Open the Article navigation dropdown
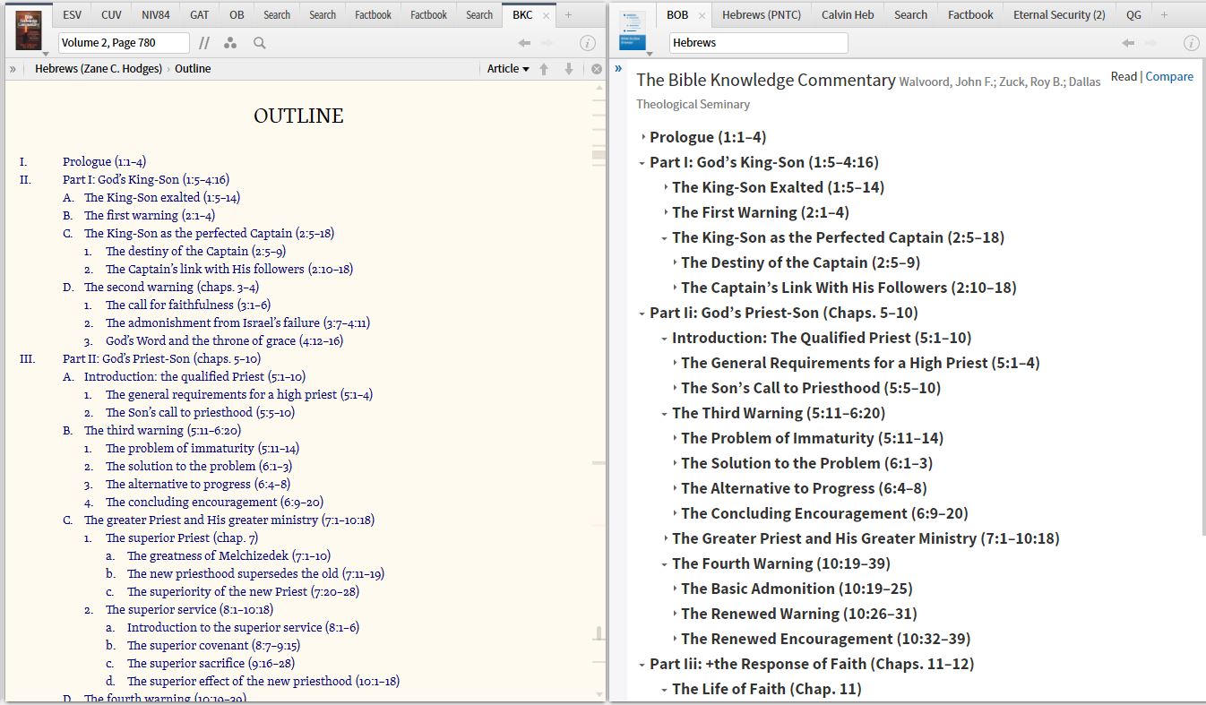Image resolution: width=1206 pixels, height=705 pixels. pyautogui.click(x=507, y=69)
